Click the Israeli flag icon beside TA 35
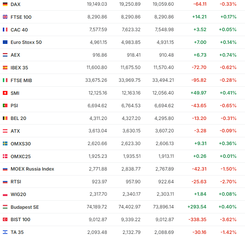 (5, 232)
